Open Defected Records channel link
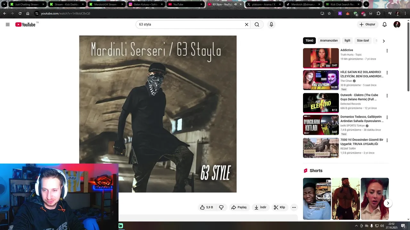Screen dimensions: 410x230 (350, 104)
